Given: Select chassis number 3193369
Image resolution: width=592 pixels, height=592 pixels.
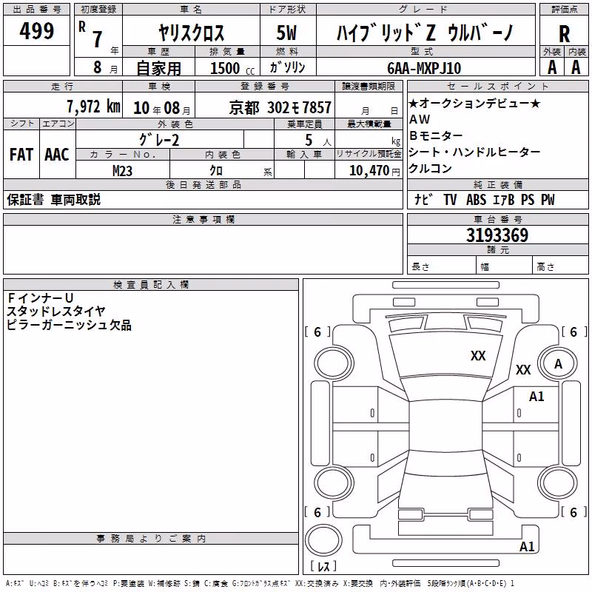Looking at the screenshot, I should click(497, 235).
